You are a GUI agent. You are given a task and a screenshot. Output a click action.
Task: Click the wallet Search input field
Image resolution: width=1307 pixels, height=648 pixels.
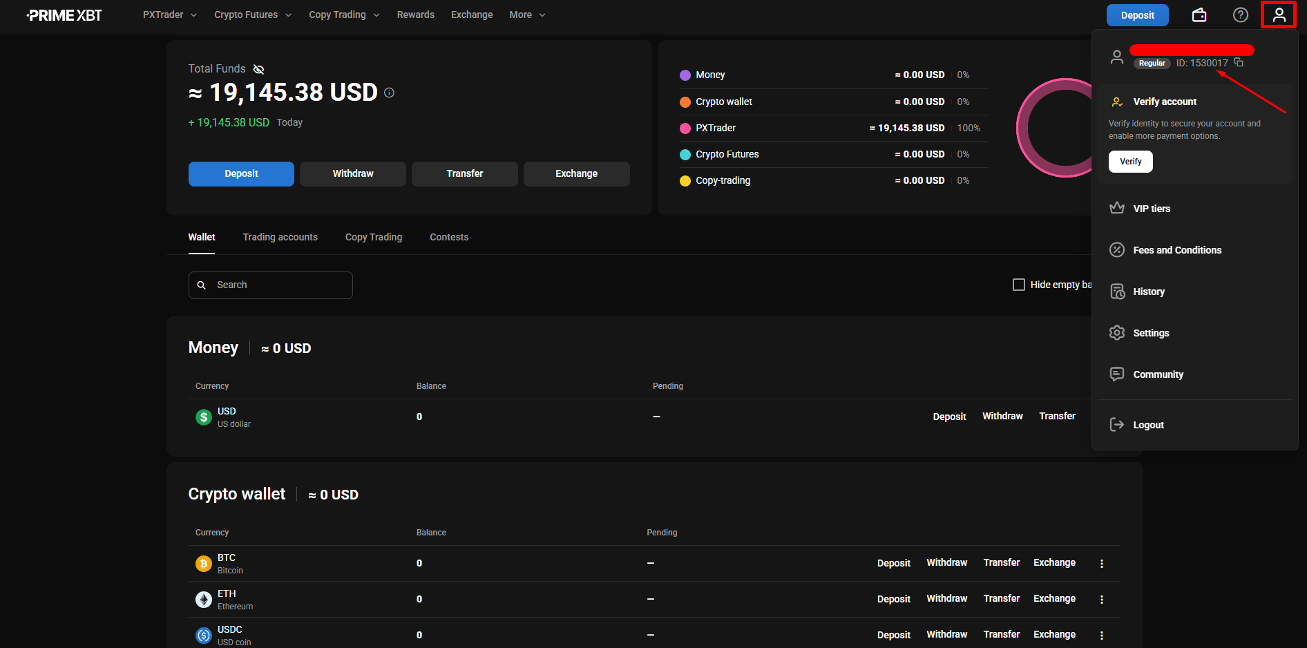click(x=271, y=285)
